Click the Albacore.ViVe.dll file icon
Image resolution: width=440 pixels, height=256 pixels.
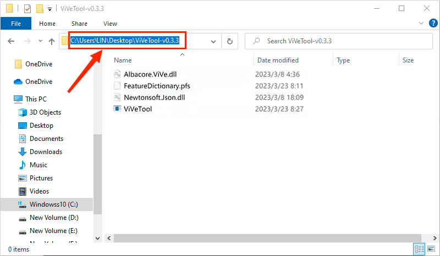(117, 74)
